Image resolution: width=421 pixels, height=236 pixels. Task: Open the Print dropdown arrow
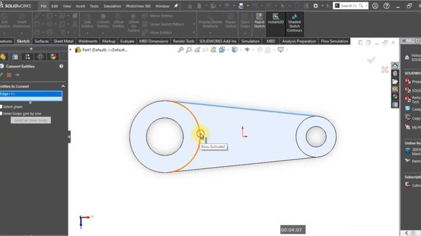click(x=247, y=6)
